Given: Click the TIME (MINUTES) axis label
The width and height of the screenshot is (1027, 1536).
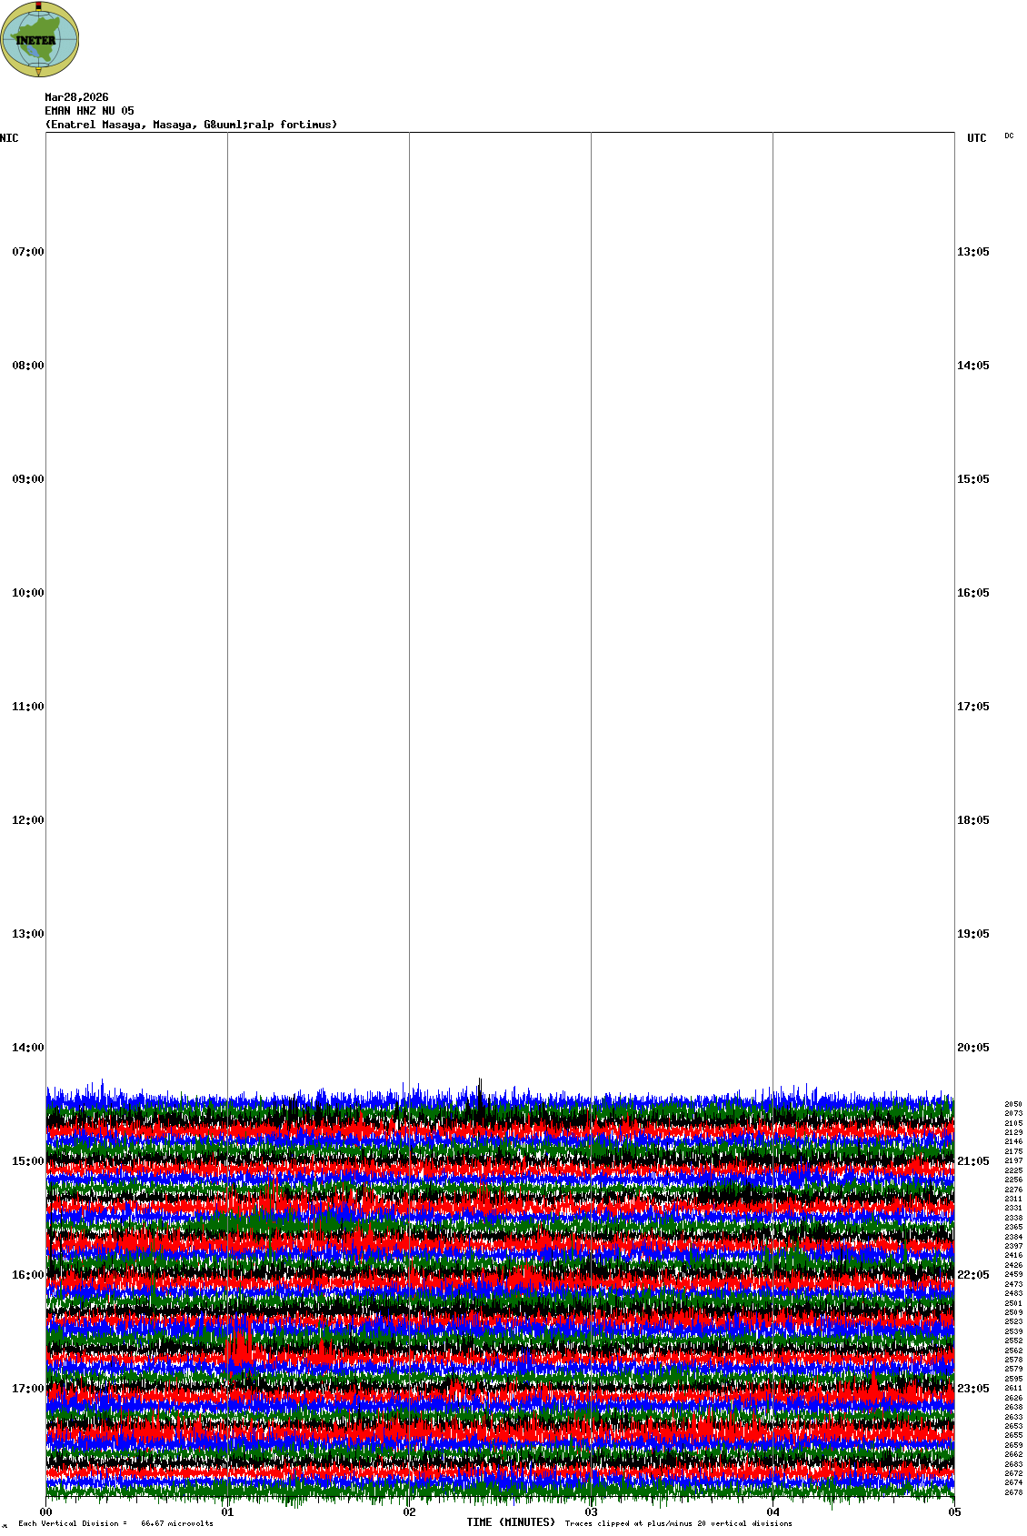Looking at the screenshot, I should (510, 1522).
